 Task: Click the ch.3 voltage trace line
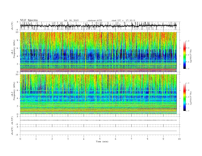pyautogui.click(x=98, y=120)
